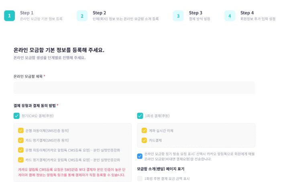The width and height of the screenshot is (281, 182).
Task: Disable 온라인 모금함 정기 발송 요청 표시
Action: coord(140,156)
